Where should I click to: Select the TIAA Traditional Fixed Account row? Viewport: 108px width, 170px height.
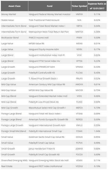coord(54,20)
